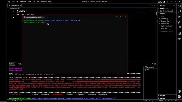Open the Remote Explorer icon

point(179,33)
